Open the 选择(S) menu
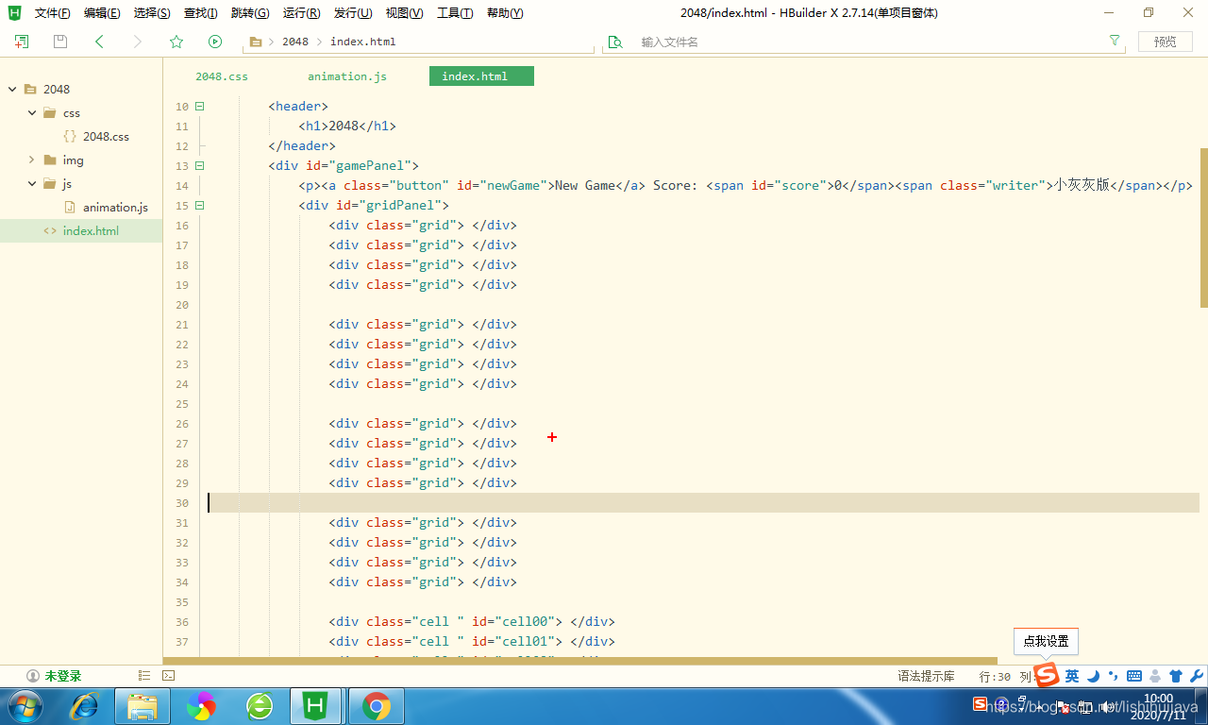The height and width of the screenshot is (725, 1208). tap(152, 13)
